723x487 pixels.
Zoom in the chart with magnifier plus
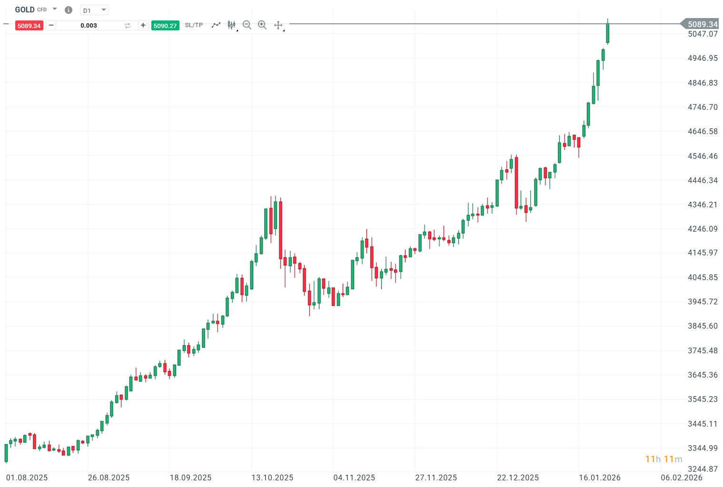coord(262,25)
